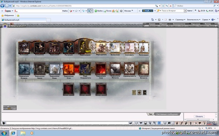Click the horizontal scrollbar under Обновить

coord(199,119)
